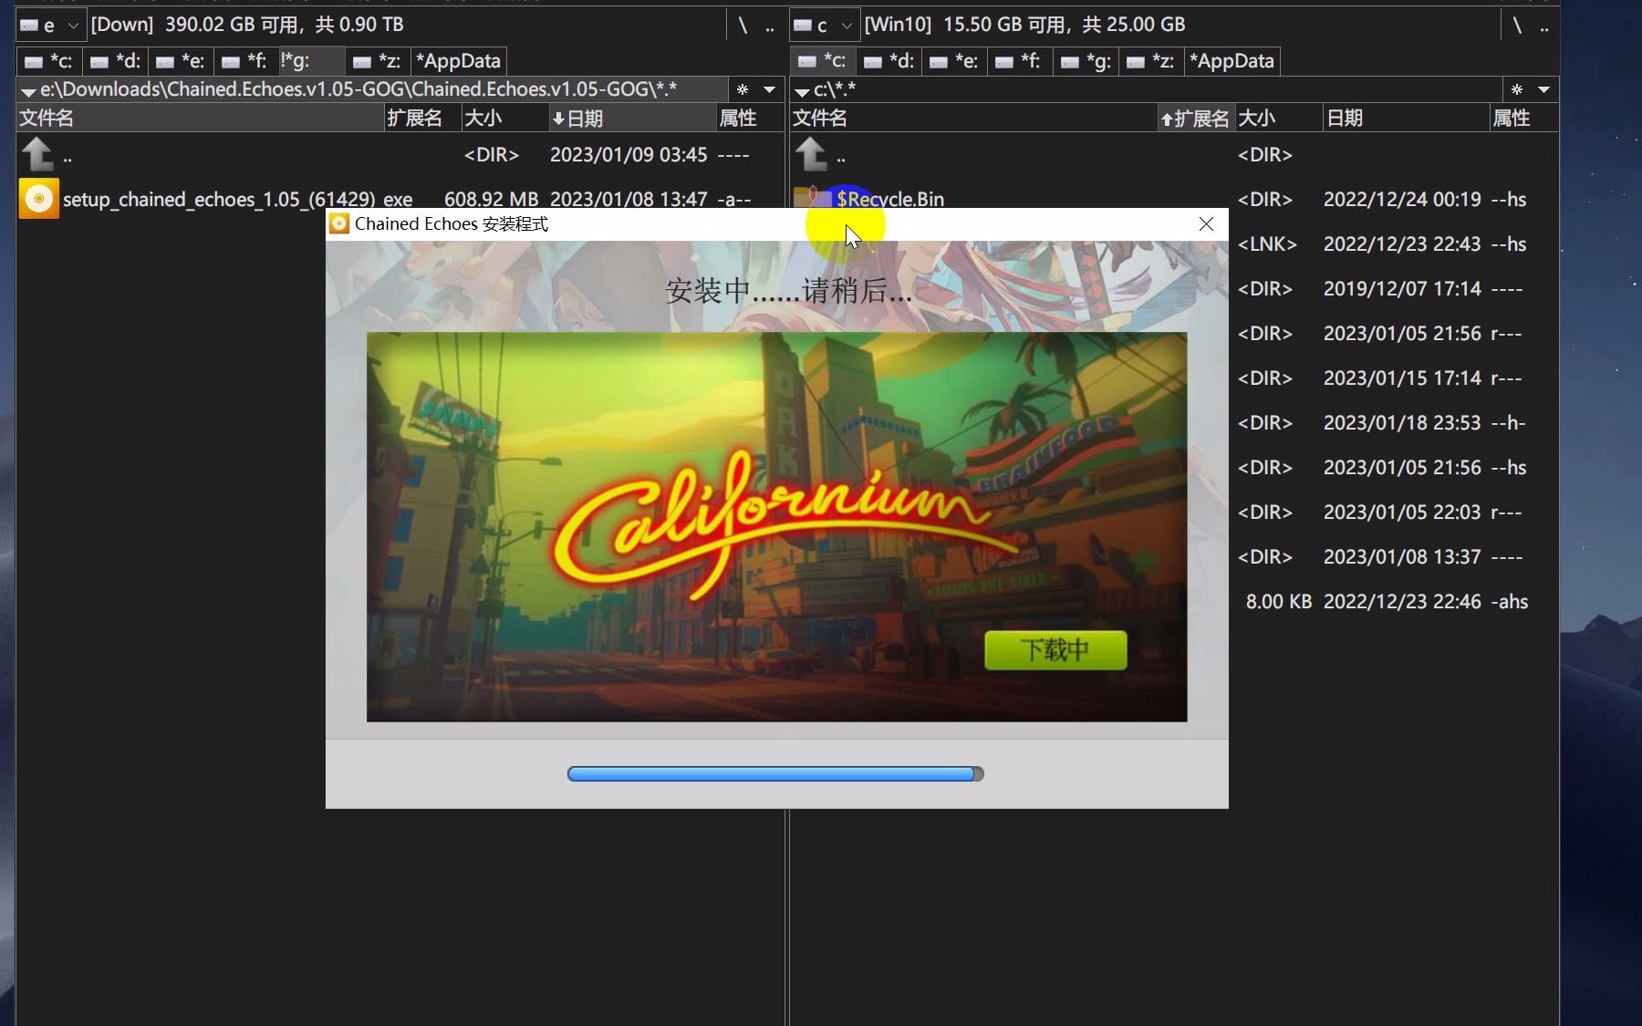This screenshot has height=1026, width=1642.
Task: Open left panel history dropdown arrow
Action: 770,89
